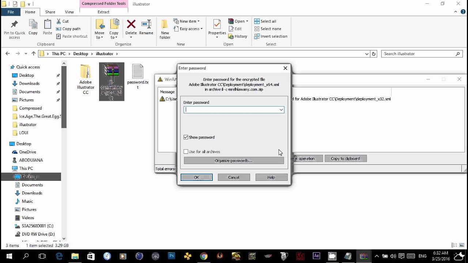Select the selected WinRAR zip archive
The width and height of the screenshot is (468, 263).
point(112,82)
